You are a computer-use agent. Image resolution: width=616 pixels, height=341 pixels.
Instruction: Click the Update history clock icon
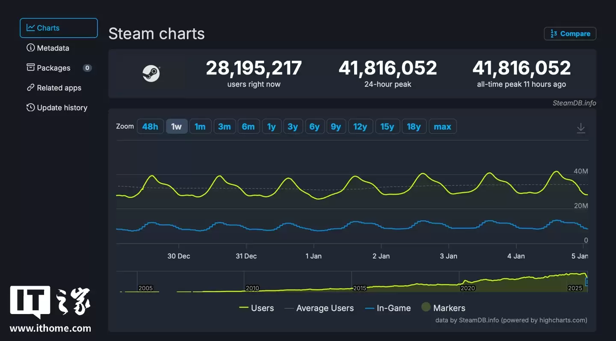tap(30, 107)
